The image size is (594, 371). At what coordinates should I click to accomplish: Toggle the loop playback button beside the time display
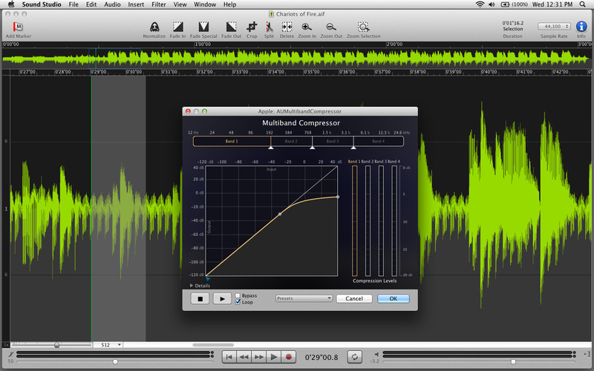click(x=356, y=357)
